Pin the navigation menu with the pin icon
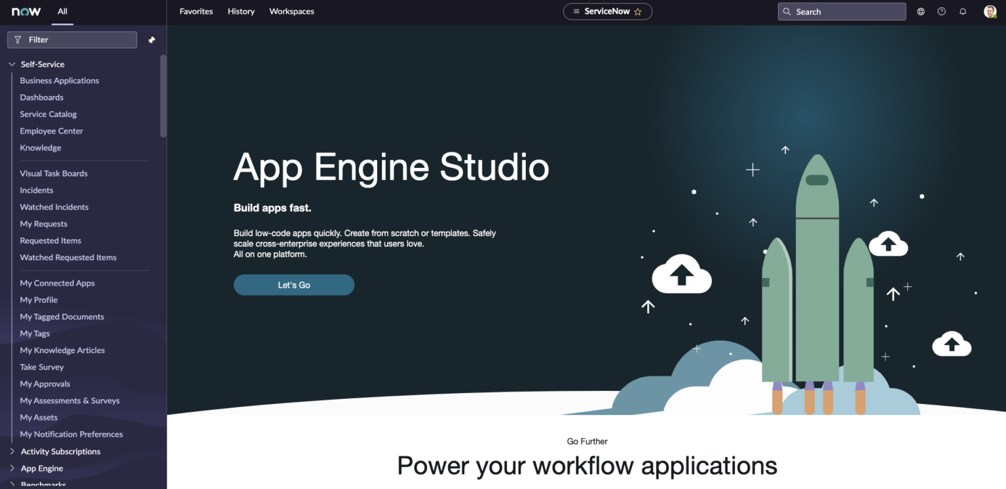Viewport: 1006px width, 489px height. tap(151, 39)
